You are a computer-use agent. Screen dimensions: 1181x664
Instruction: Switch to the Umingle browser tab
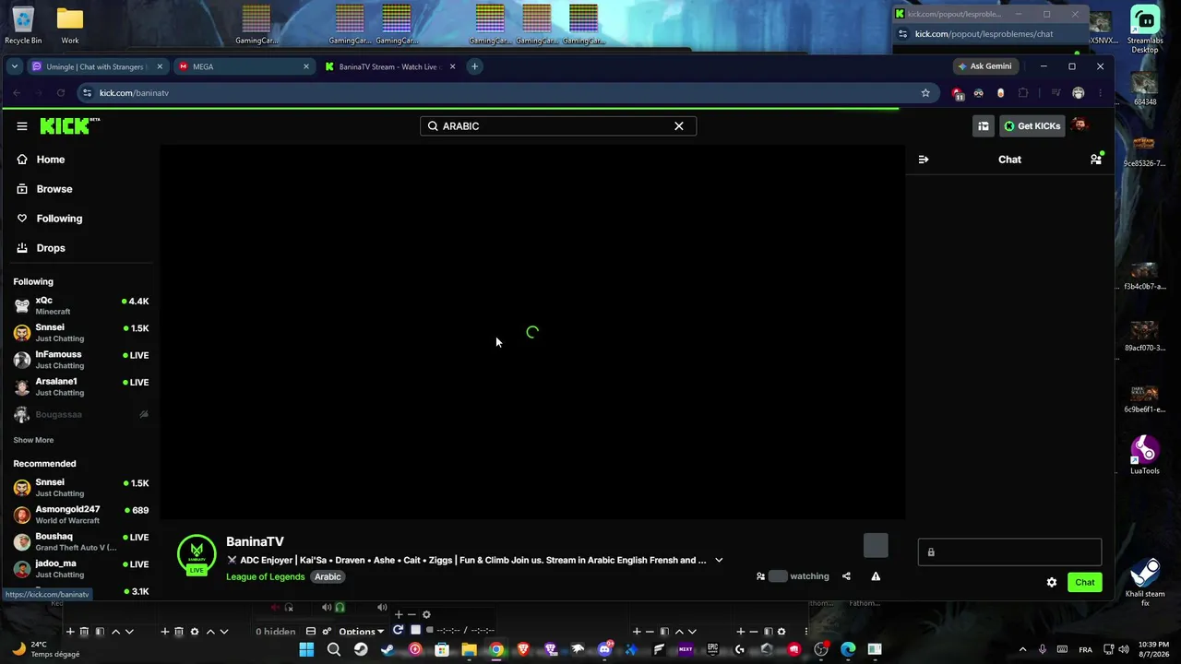(x=98, y=66)
